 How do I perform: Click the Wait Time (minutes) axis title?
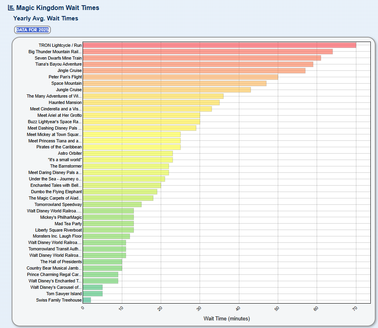point(226,319)
